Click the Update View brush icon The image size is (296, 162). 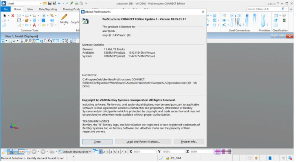pos(22,41)
